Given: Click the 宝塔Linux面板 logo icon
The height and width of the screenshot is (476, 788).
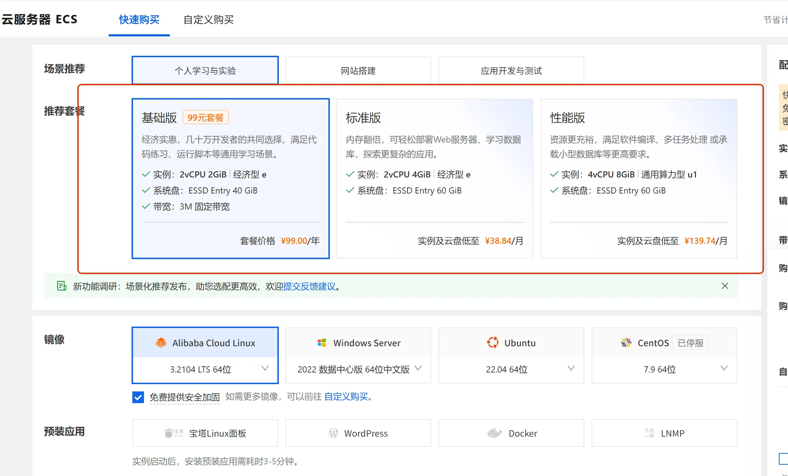Looking at the screenshot, I should [x=174, y=433].
